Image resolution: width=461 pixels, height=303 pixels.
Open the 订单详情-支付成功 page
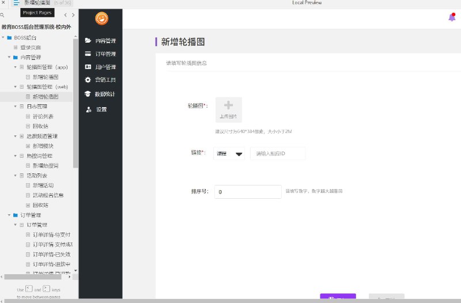point(52,244)
